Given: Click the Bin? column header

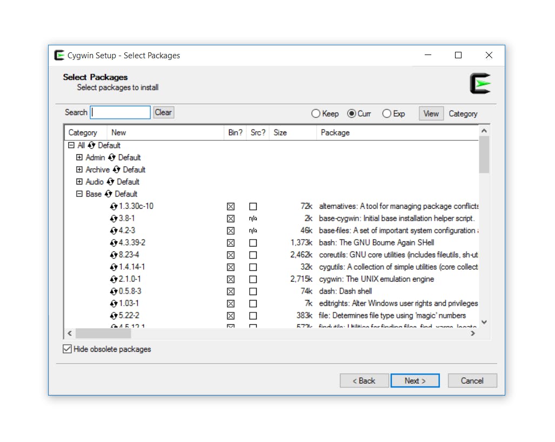Looking at the screenshot, I should pos(235,133).
